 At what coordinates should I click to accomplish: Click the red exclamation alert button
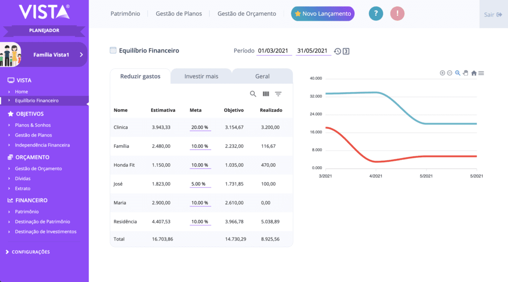pyautogui.click(x=397, y=14)
